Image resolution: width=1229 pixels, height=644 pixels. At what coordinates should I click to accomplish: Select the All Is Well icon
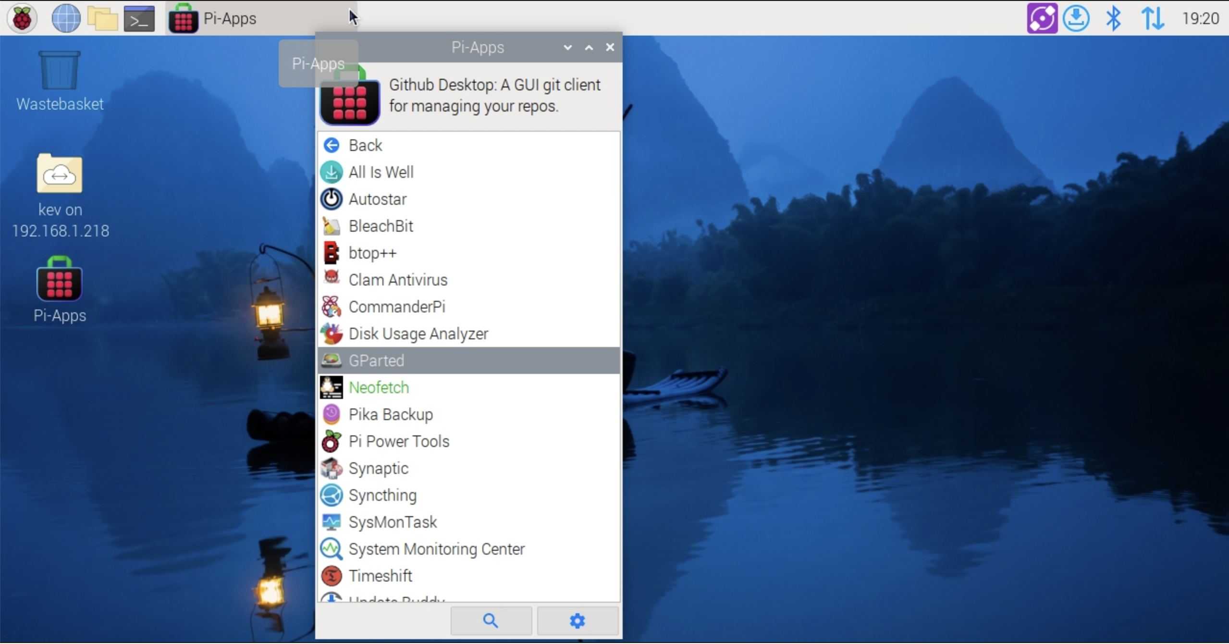click(x=332, y=172)
